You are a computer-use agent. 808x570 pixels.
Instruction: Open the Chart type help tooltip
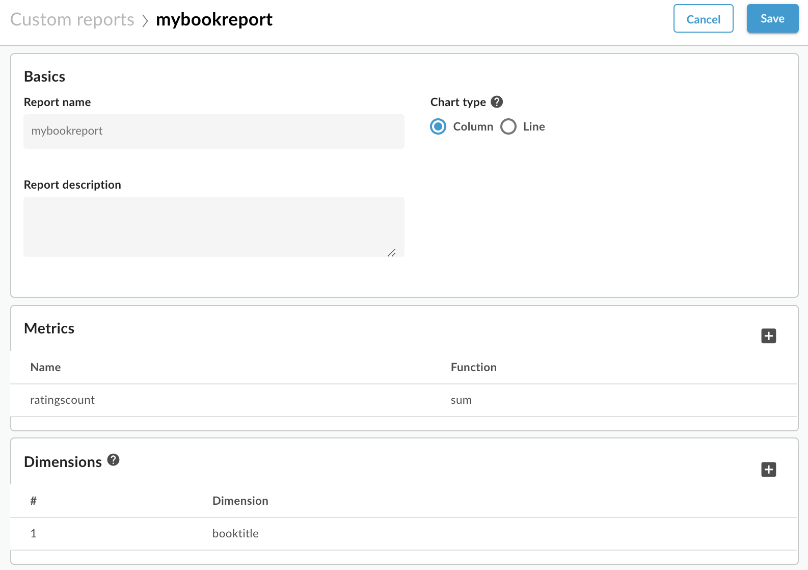point(497,102)
